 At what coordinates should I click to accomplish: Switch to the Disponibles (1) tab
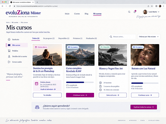tap(64, 38)
